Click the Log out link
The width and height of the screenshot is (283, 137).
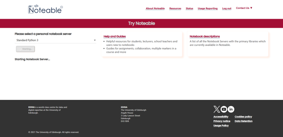click(x=227, y=8)
